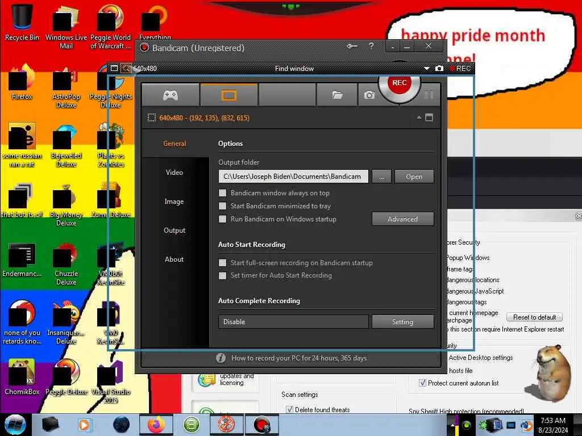Open the Recycle Bin desktop icon
Viewport: 582px width, 436px height.
pos(22,22)
